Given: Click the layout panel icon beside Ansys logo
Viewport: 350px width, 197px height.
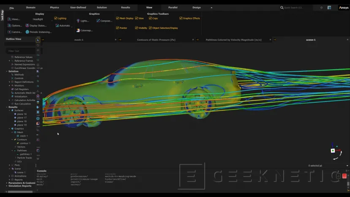Looking at the screenshot, I should coord(329,8).
